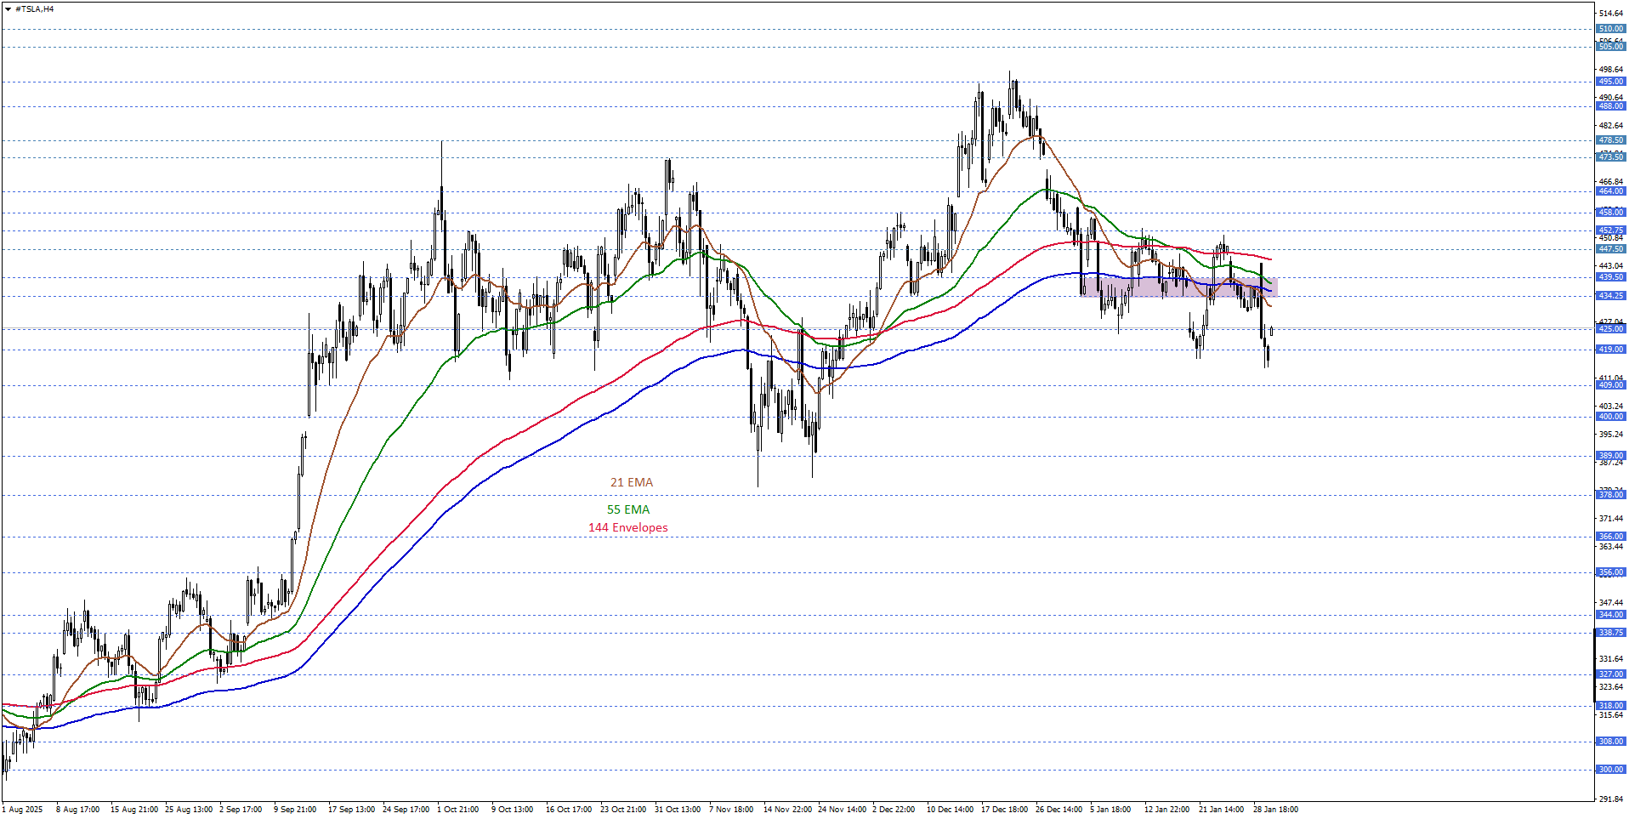Screen dimensions: 1629x819
Task: Click the dropdown triangle beside #TSLA,H4
Action: [8, 9]
